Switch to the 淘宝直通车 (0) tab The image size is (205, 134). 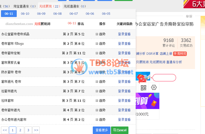25,6
